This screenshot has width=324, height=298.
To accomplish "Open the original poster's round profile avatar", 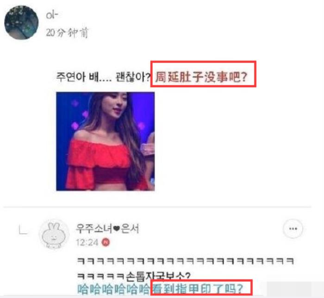I will point(21,22).
